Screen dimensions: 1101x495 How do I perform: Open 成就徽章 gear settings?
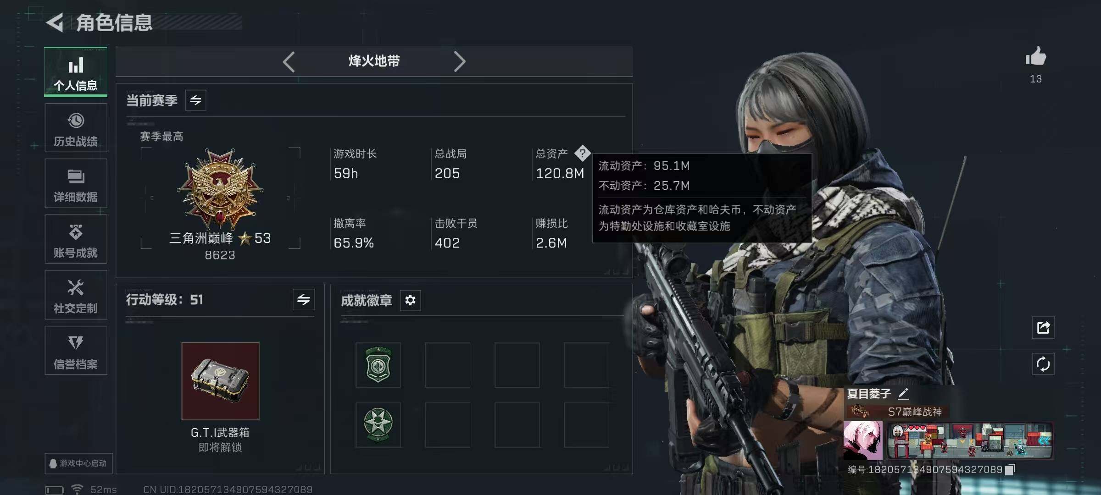(410, 300)
